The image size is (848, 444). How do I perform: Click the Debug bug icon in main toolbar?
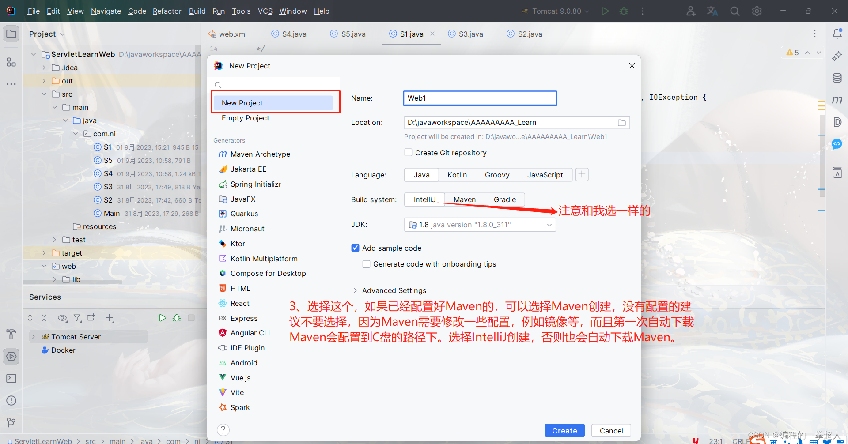(x=624, y=11)
